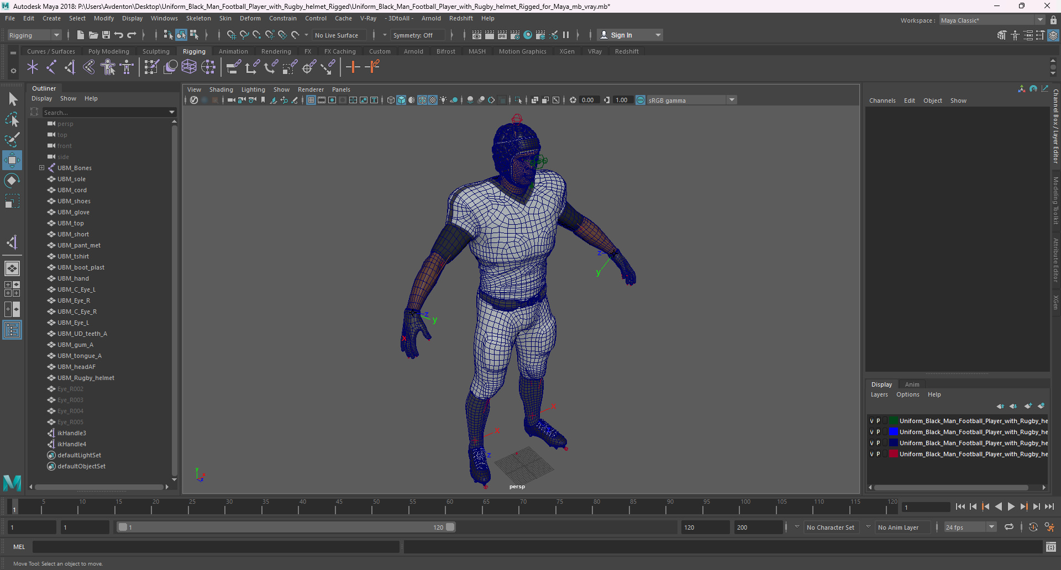This screenshot has width=1061, height=570.
Task: Activate the Select tool arrow
Action: (12, 99)
